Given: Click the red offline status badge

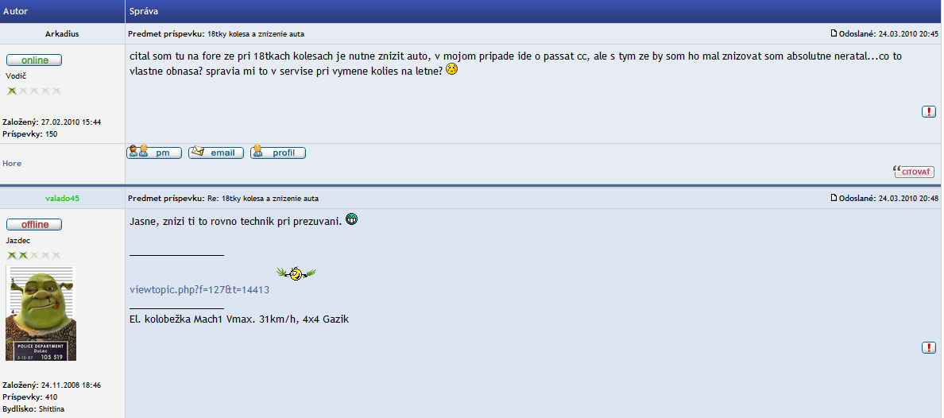Looking at the screenshot, I should tap(34, 225).
